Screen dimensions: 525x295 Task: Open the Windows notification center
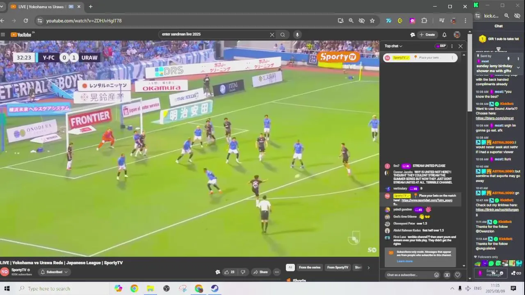tap(513, 288)
